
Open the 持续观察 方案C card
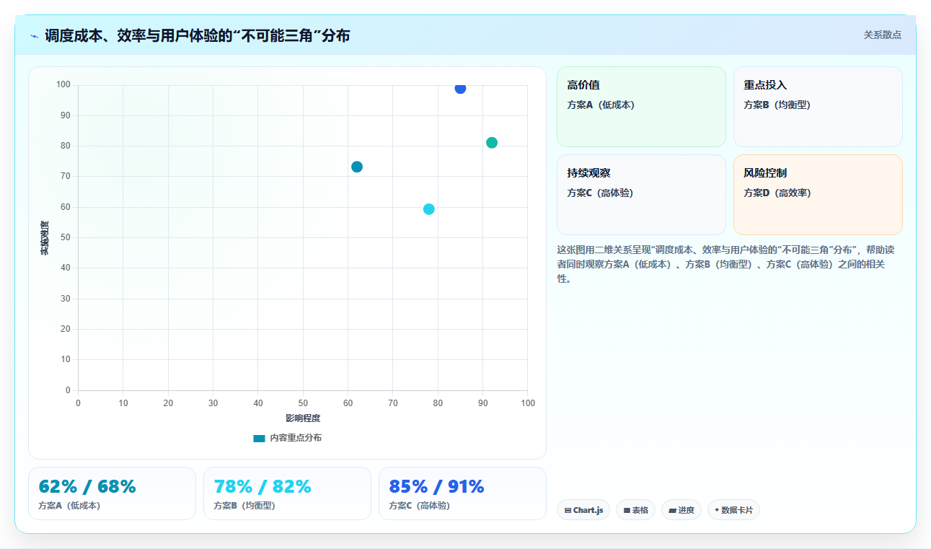(641, 195)
